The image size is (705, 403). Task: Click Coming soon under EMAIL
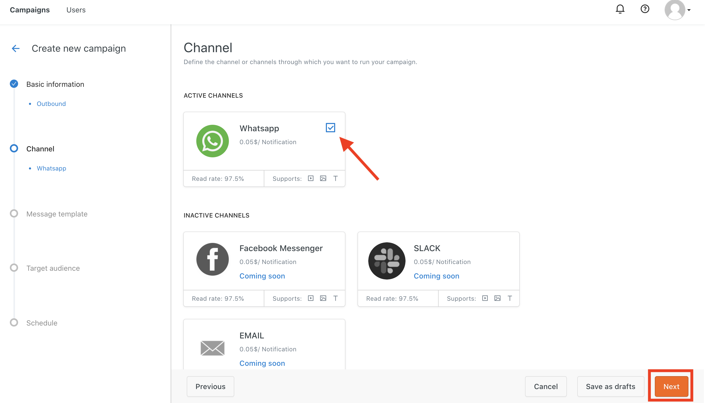coord(262,363)
